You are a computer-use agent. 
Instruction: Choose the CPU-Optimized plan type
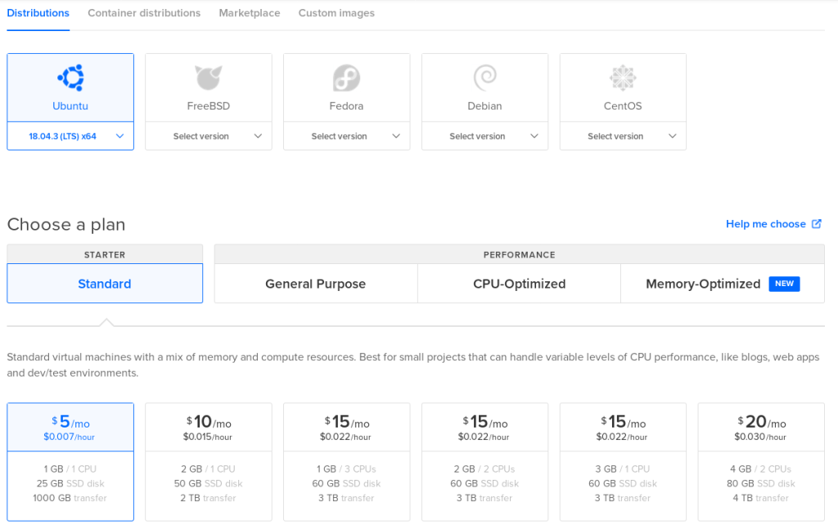coord(519,284)
